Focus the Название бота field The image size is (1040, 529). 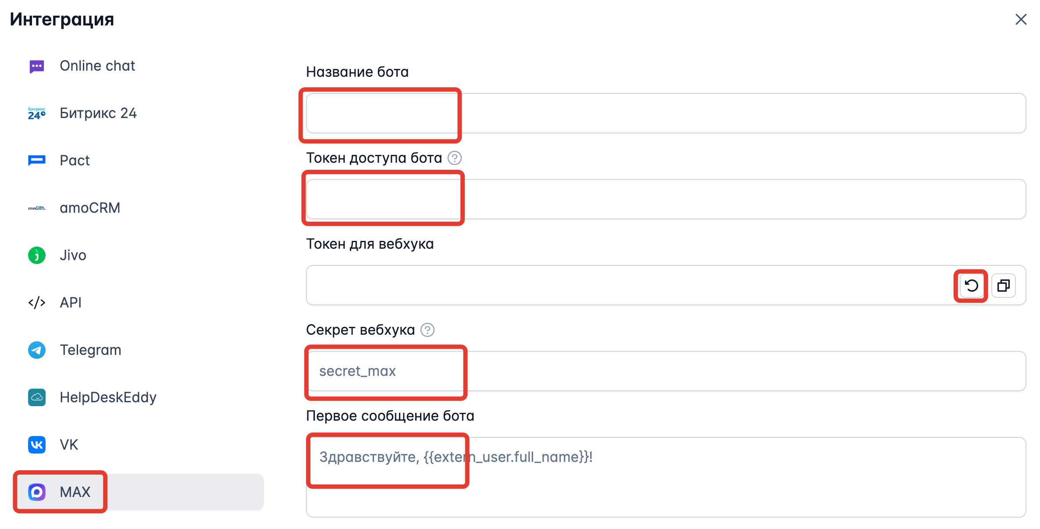(x=666, y=113)
